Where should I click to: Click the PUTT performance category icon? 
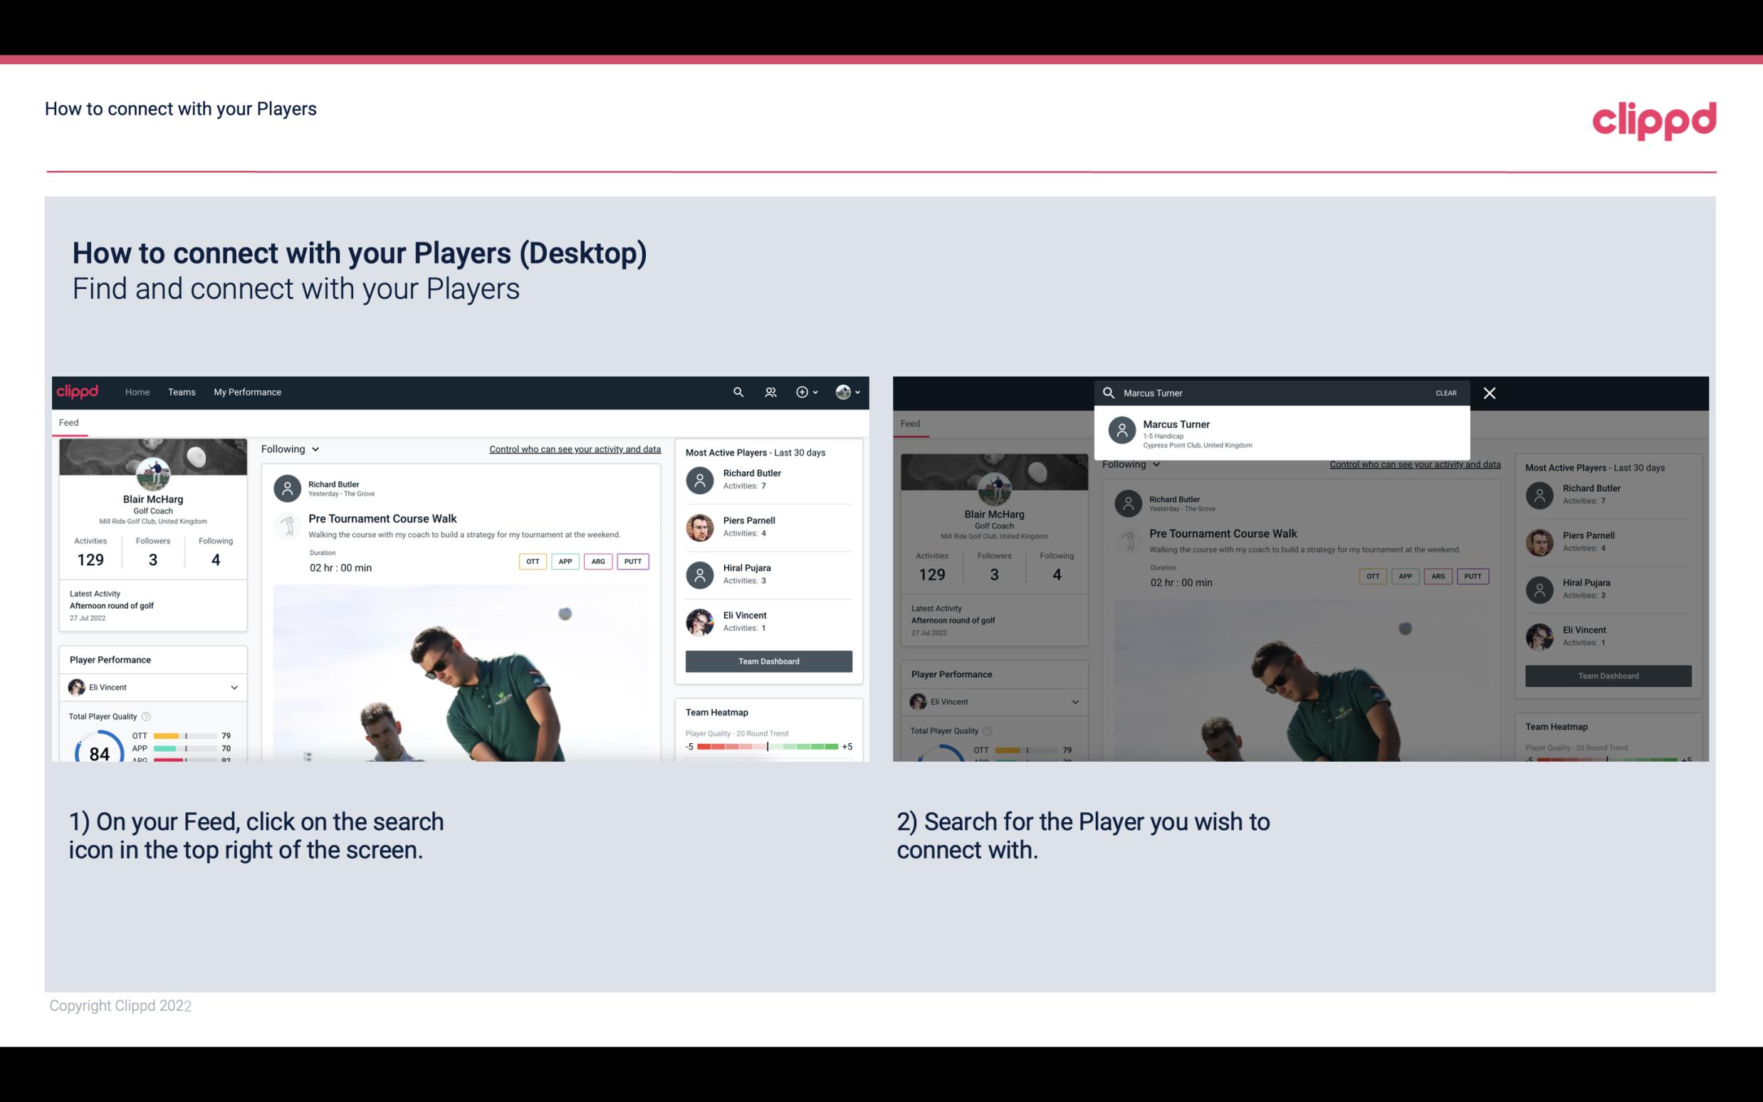point(634,561)
